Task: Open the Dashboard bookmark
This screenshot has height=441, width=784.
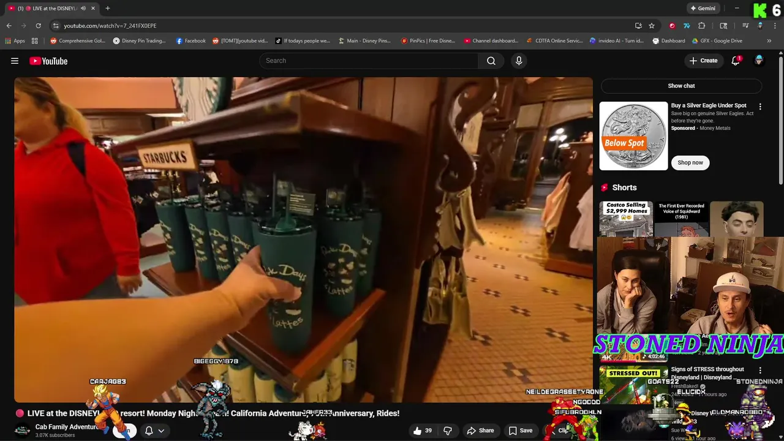Action: (668, 41)
